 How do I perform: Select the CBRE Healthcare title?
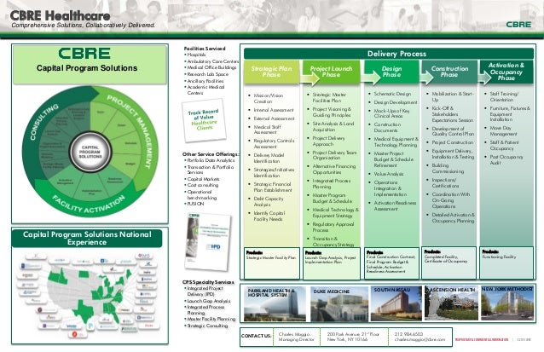(x=60, y=15)
